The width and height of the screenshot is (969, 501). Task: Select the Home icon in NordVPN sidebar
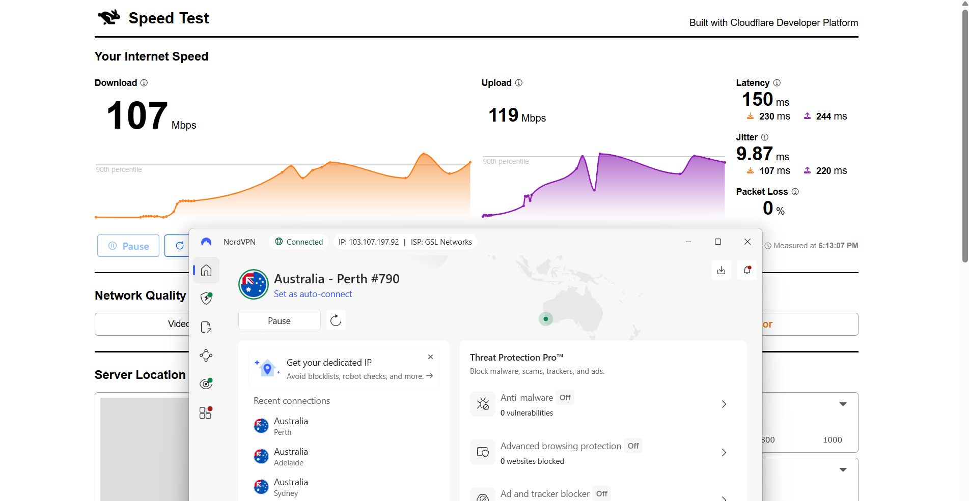206,270
